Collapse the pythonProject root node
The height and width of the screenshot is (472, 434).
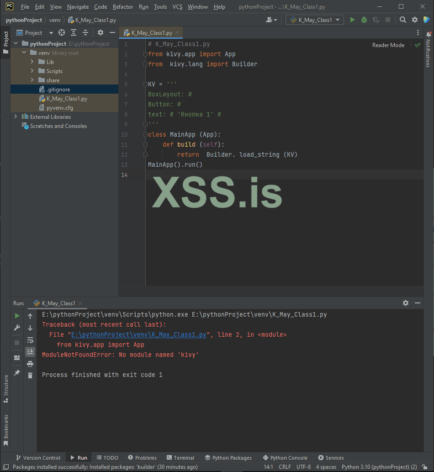click(16, 44)
